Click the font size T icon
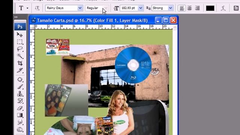240x135 pixels. [116, 8]
